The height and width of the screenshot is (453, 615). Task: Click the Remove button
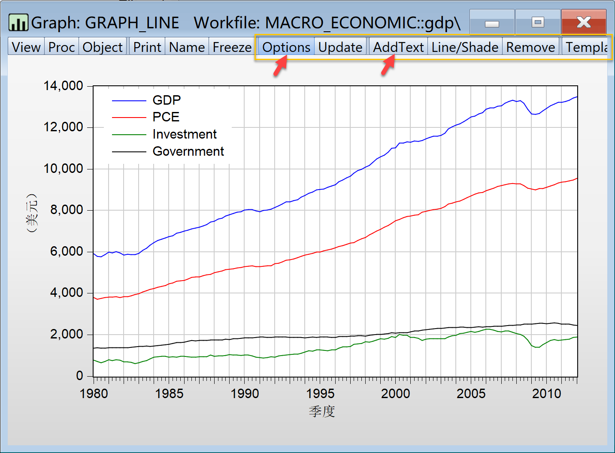click(x=530, y=47)
